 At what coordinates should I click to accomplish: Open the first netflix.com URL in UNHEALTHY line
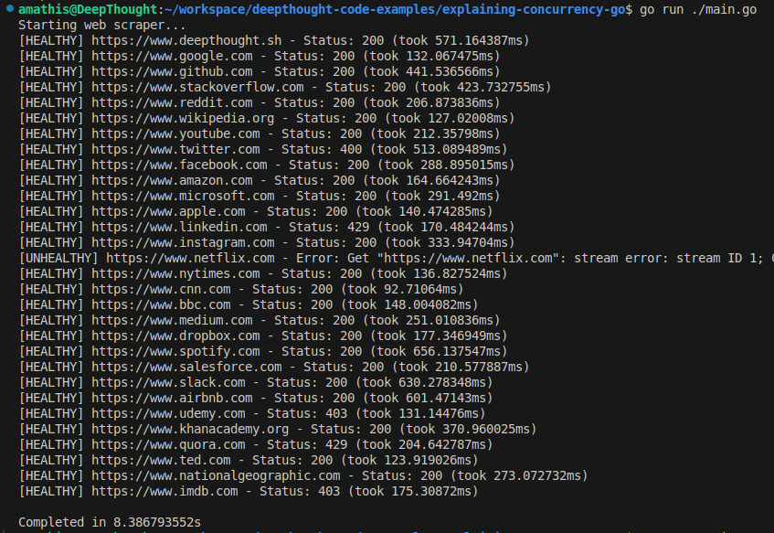tap(191, 259)
